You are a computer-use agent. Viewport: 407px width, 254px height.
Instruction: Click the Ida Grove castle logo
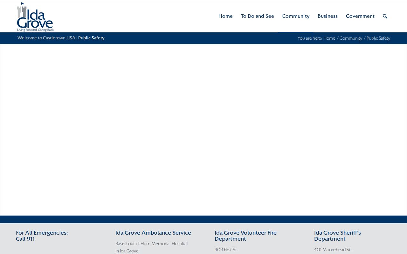pyautogui.click(x=35, y=17)
